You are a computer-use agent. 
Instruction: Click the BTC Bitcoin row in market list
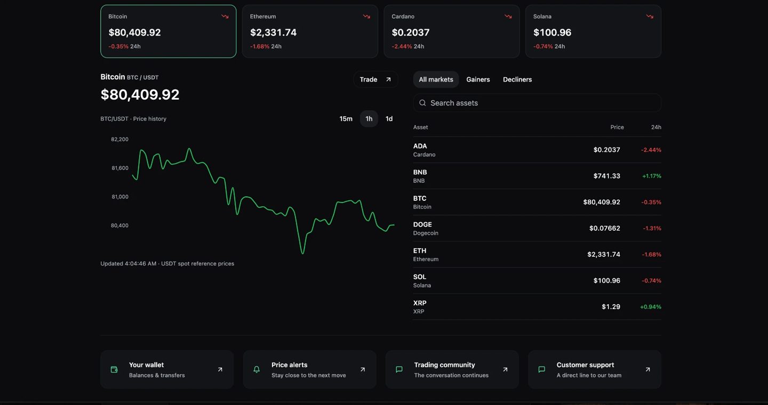pos(537,202)
